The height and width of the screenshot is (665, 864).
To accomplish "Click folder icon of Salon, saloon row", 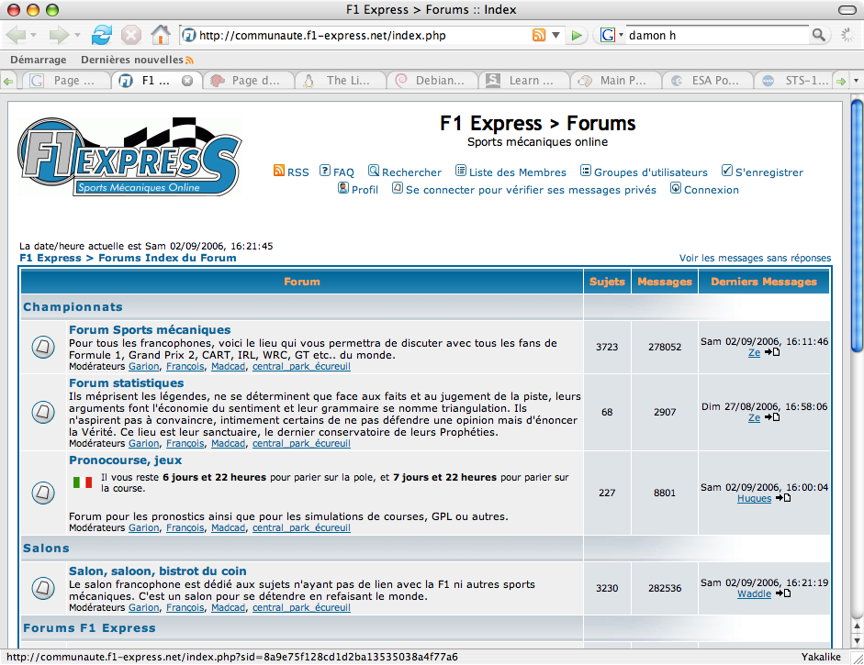I will click(x=43, y=588).
